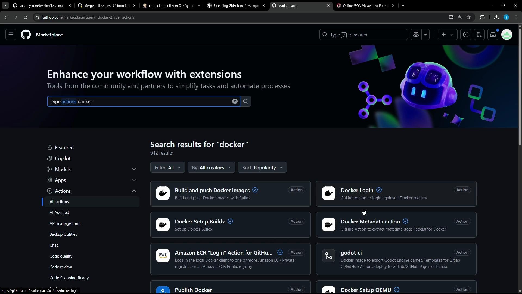
Task: Click the verified badge next to Docker Setup Buildx
Action: pyautogui.click(x=230, y=221)
